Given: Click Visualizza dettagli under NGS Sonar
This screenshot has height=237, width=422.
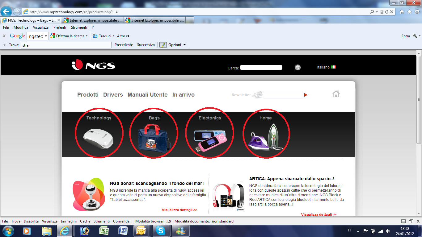Looking at the screenshot, I should (179, 210).
